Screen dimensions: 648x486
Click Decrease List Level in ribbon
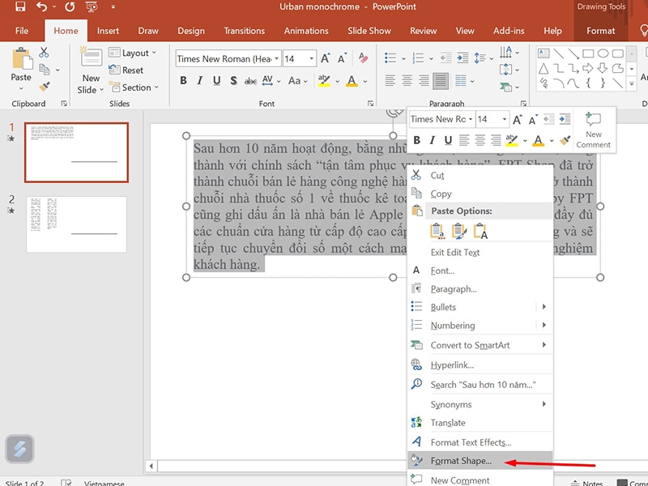click(446, 58)
